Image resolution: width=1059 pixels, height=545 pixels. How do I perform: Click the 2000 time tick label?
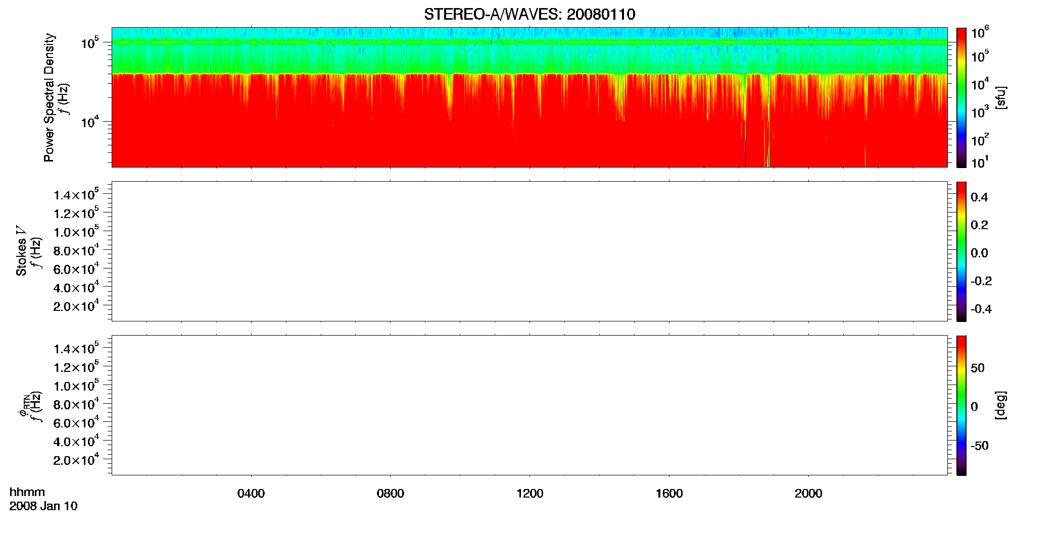coord(808,493)
